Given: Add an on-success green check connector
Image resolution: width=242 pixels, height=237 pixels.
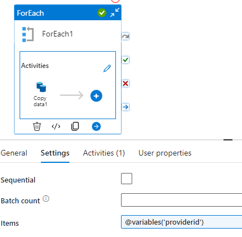Looking at the screenshot, I should [125, 60].
